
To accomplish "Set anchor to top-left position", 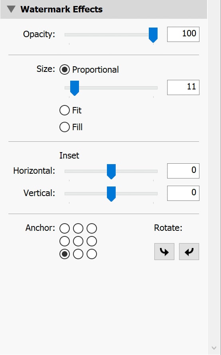I will point(65,228).
